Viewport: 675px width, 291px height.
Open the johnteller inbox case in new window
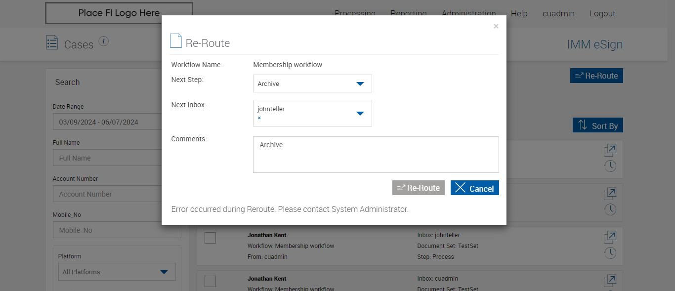[x=610, y=237]
